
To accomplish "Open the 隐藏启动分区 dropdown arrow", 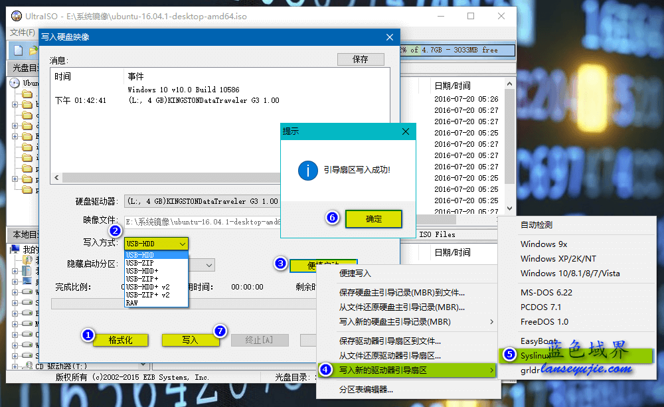I will 208,265.
